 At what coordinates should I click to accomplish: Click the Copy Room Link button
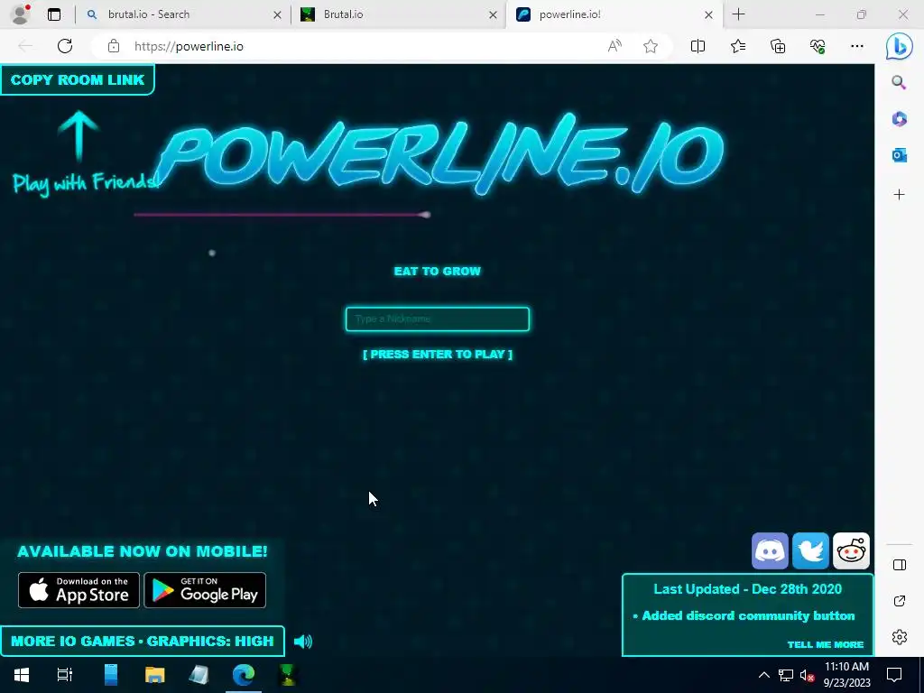click(78, 79)
